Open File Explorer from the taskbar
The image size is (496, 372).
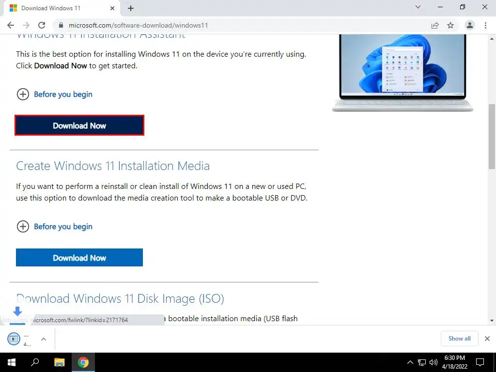click(x=59, y=362)
